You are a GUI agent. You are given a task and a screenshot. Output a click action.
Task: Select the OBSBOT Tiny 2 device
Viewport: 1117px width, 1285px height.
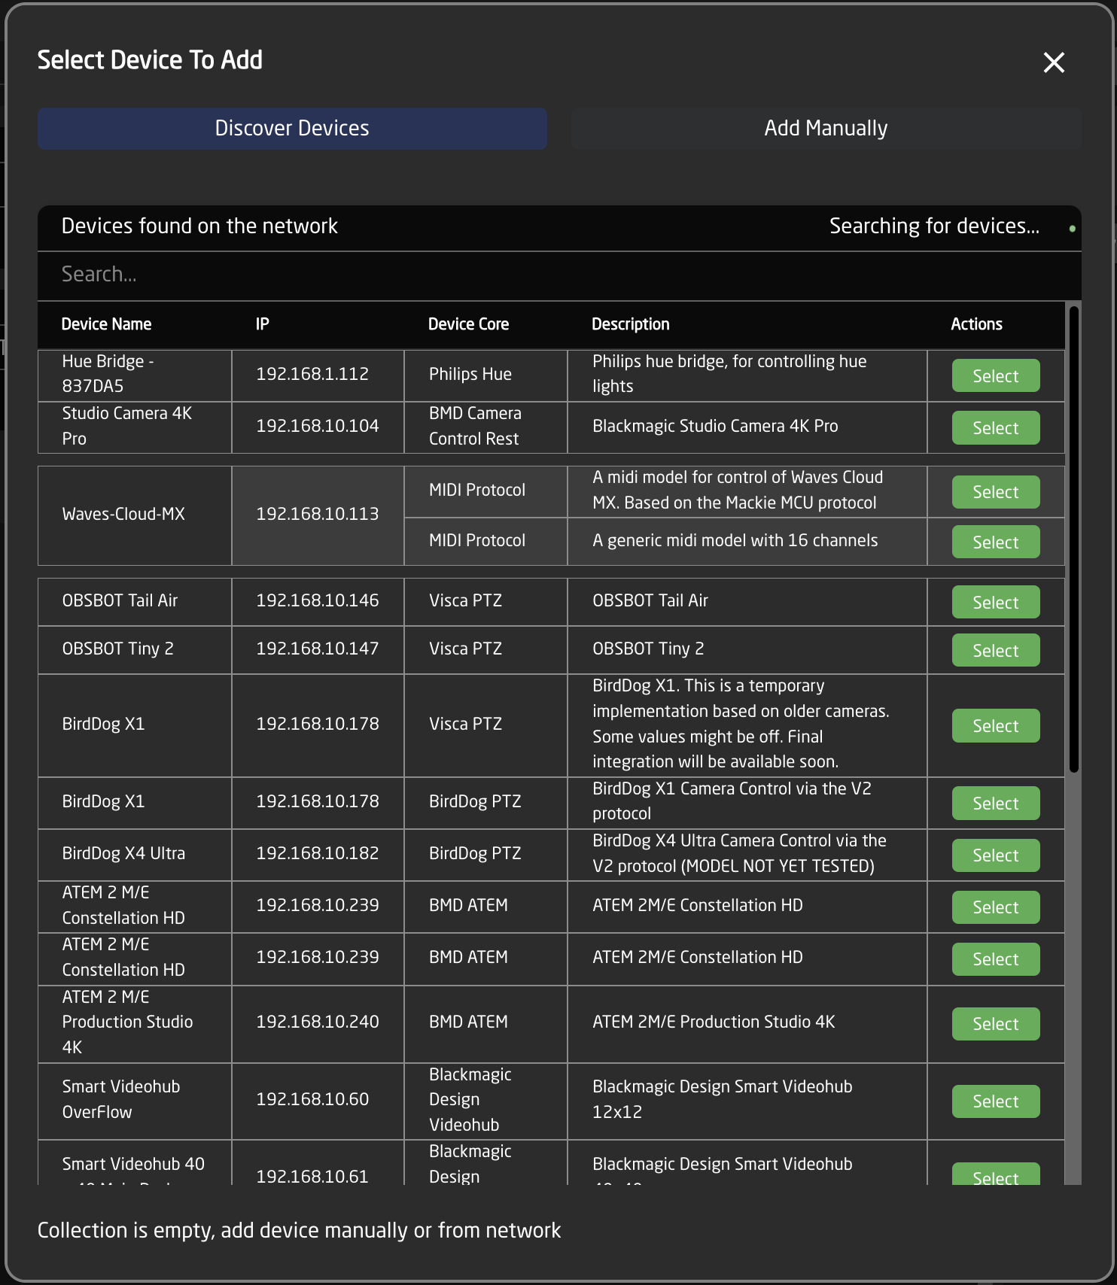click(x=995, y=650)
